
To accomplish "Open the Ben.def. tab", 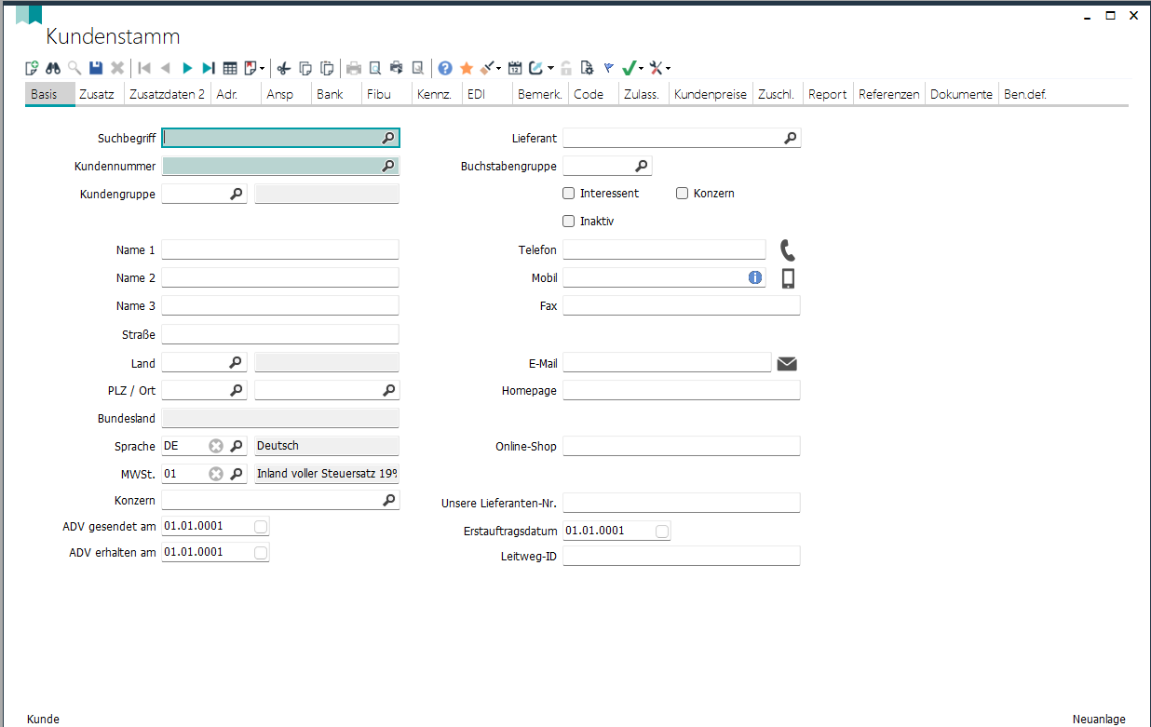I will (x=1024, y=94).
